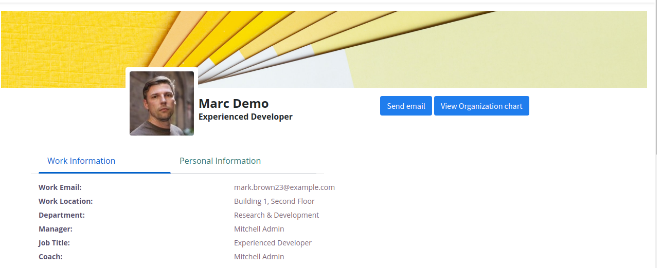Click the Marc Demo name heading
662x268 pixels.
coord(234,104)
